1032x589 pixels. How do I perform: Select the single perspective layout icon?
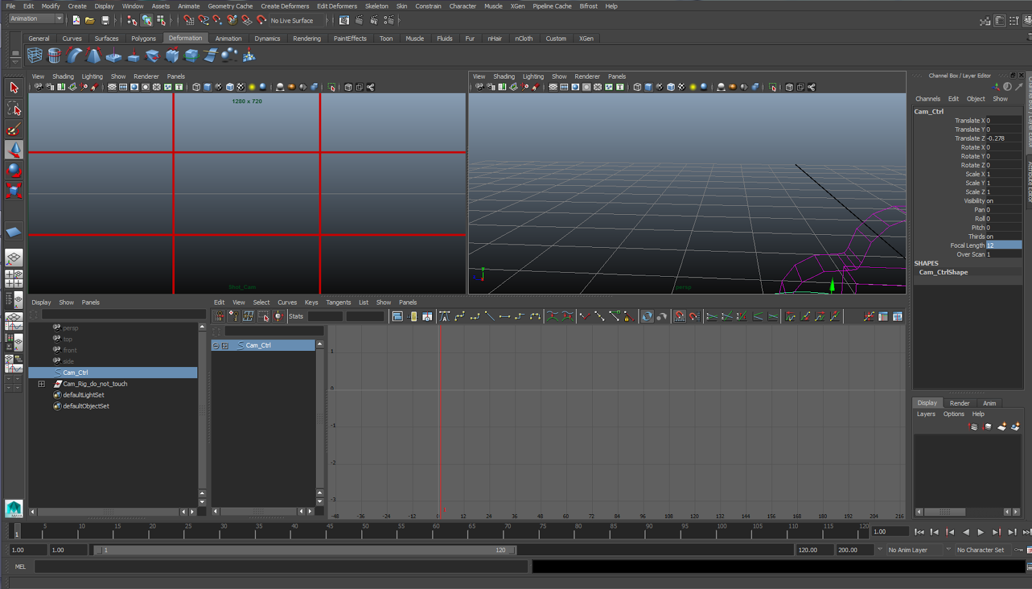click(14, 258)
